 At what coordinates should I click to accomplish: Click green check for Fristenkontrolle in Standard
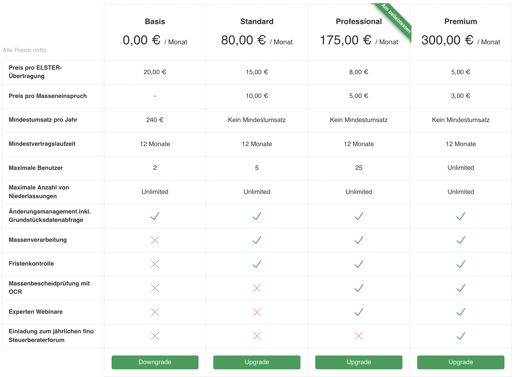257,264
